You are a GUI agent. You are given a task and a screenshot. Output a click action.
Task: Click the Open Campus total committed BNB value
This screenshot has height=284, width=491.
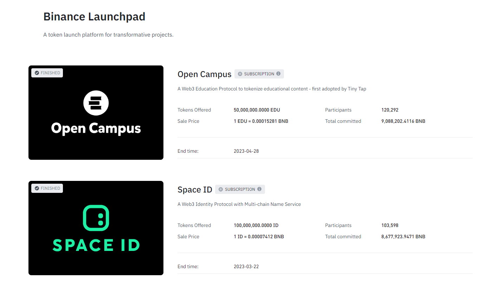403,121
